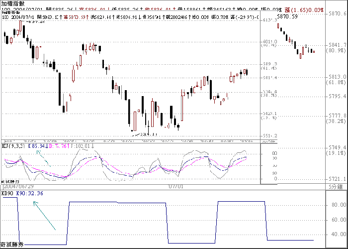Click the J:102.01 indicator value
Viewport: 348px width, 249px height.
pyautogui.click(x=83, y=146)
